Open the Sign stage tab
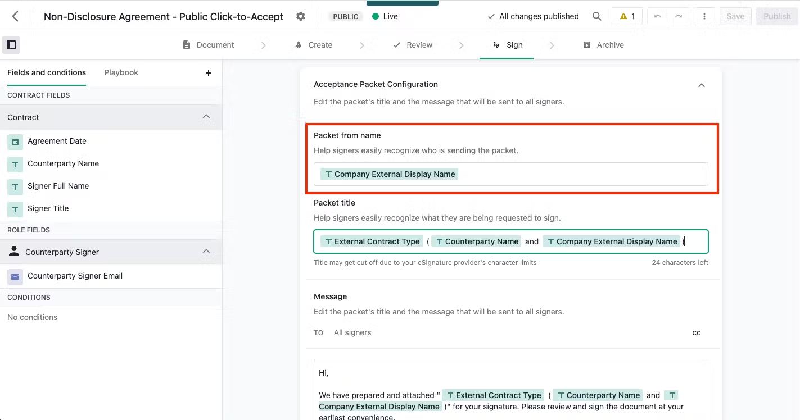The width and height of the screenshot is (800, 420). click(507, 45)
